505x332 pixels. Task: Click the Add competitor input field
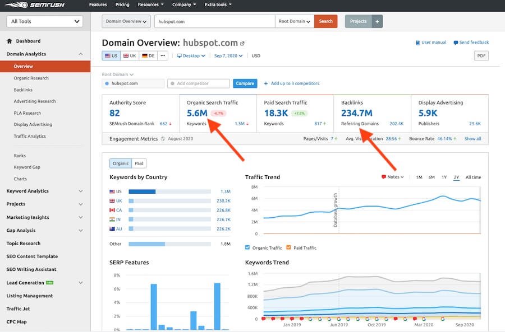point(199,83)
